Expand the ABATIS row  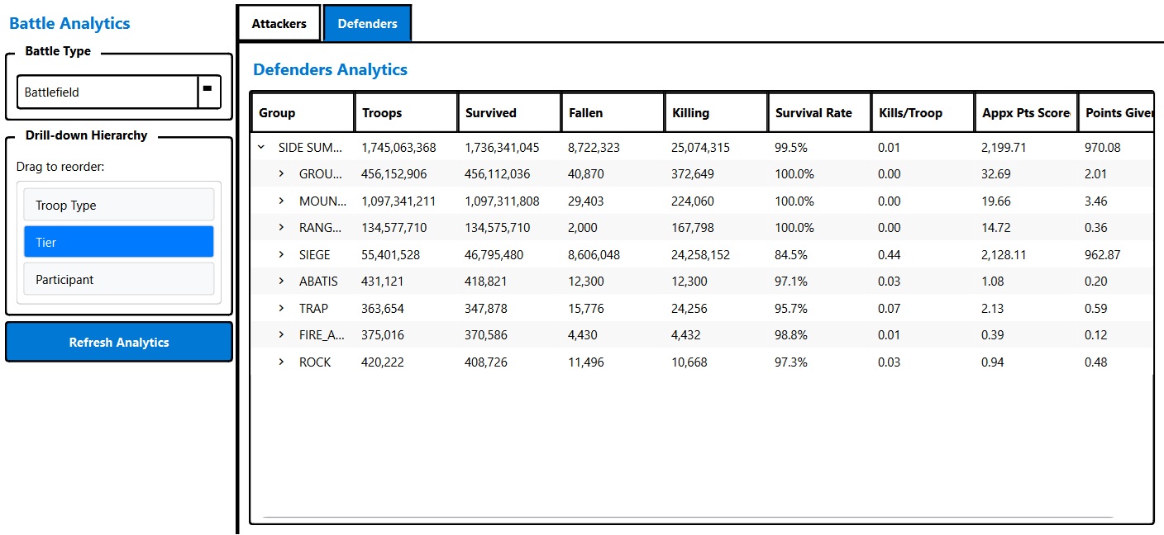pos(281,281)
